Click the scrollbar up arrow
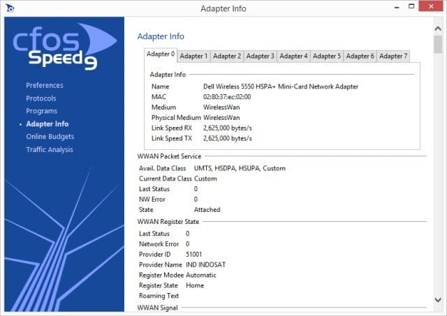This screenshot has width=447, height=316. click(438, 29)
